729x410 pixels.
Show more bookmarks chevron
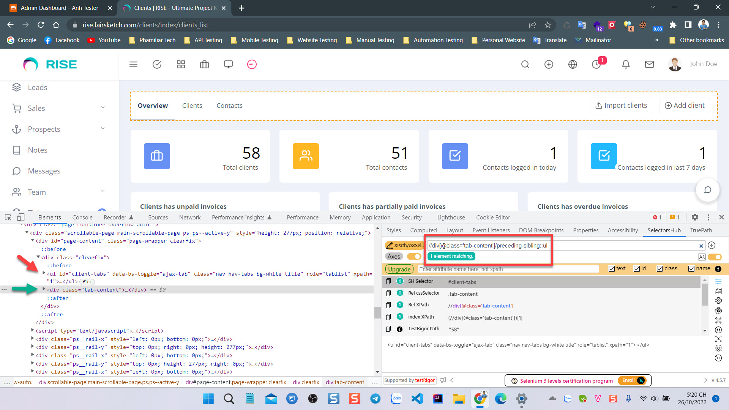[x=656, y=40]
